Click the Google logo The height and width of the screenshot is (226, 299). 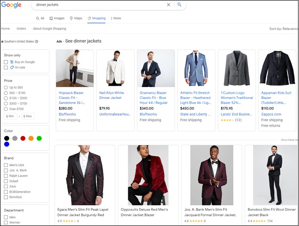[11, 5]
